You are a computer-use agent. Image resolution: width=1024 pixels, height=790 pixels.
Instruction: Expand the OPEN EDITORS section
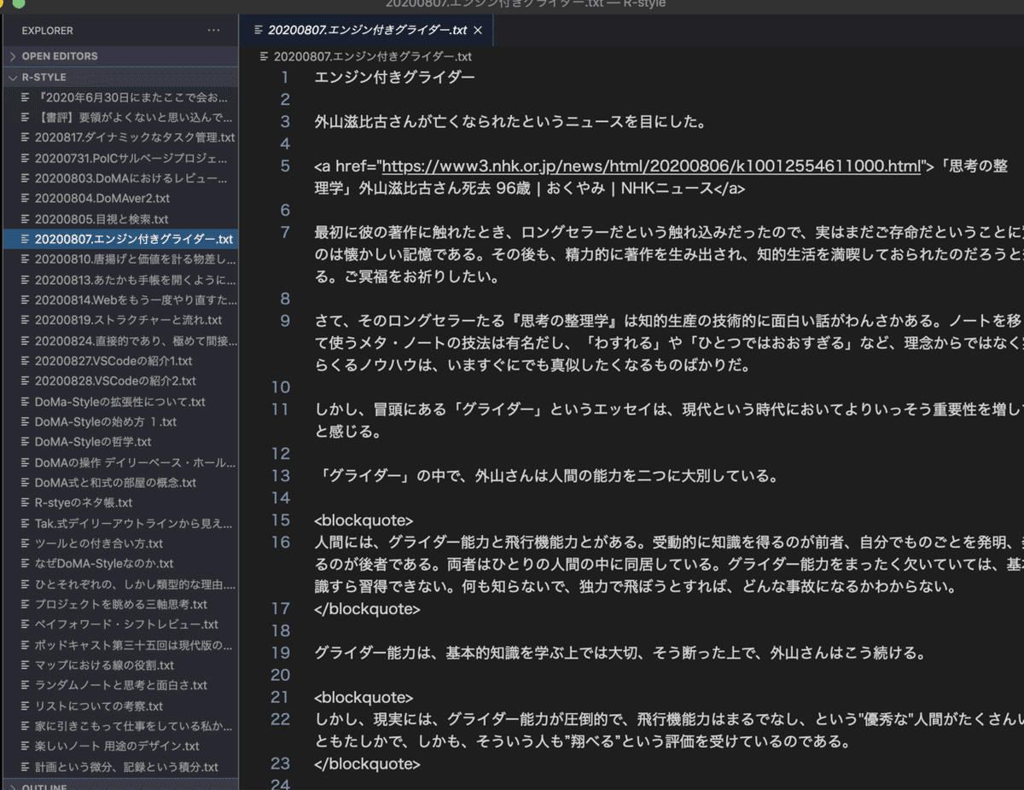pos(119,56)
